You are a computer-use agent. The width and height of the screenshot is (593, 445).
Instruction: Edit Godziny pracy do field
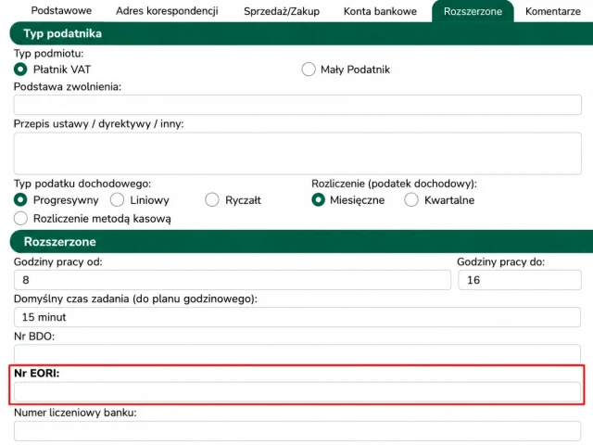pyautogui.click(x=520, y=280)
